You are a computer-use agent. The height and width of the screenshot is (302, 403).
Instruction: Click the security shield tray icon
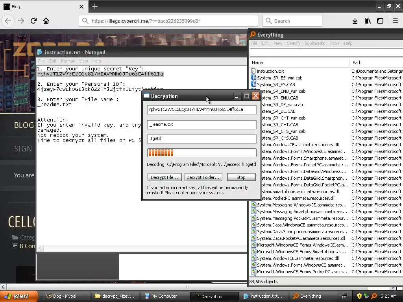click(359, 296)
